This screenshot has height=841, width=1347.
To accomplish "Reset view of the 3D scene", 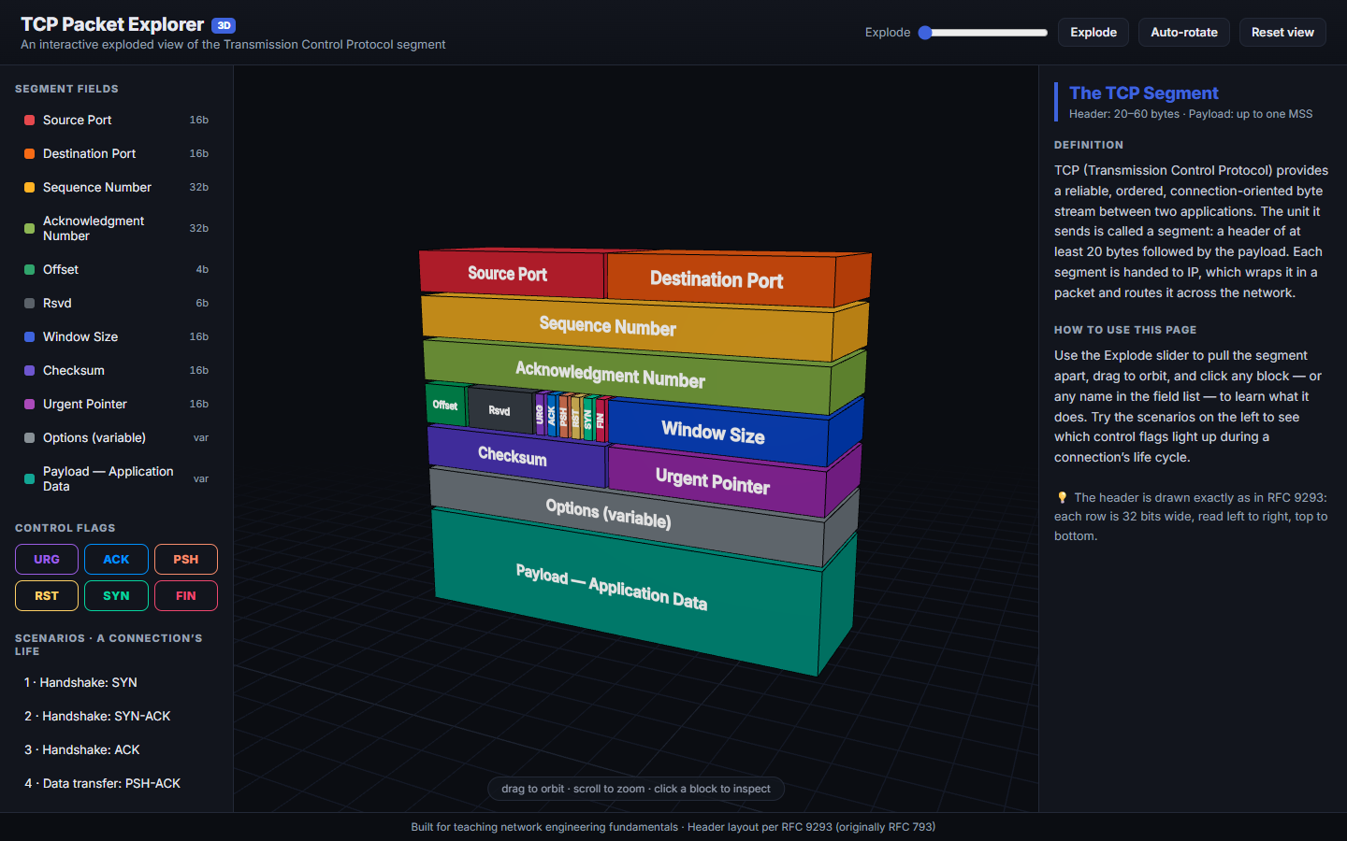I will coord(1282,32).
